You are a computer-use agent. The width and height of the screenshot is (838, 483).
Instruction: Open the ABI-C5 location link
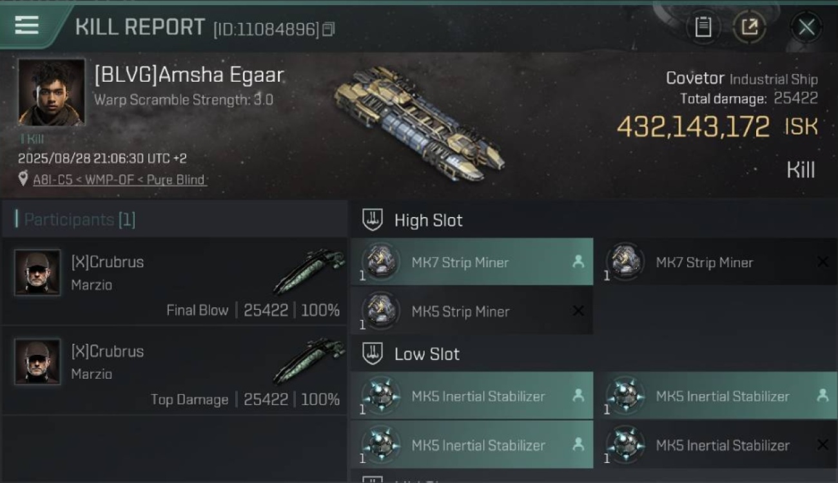coord(52,180)
